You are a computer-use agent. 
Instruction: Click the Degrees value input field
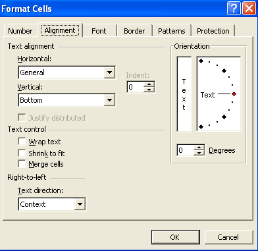[x=186, y=150]
